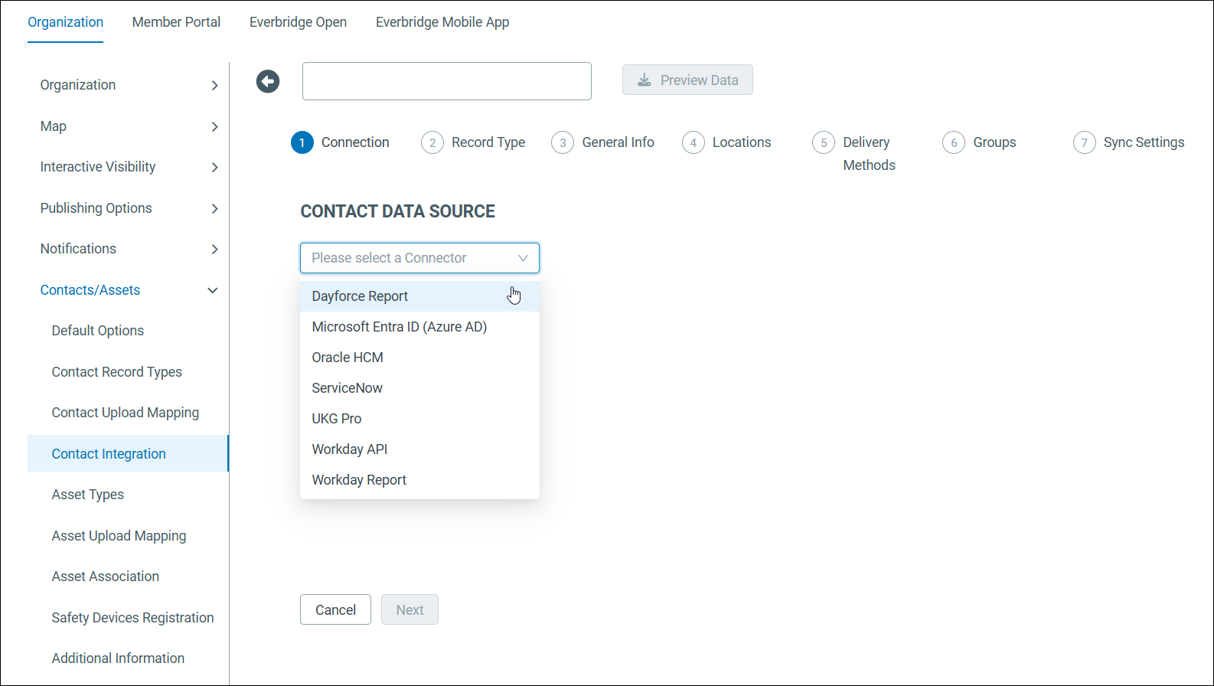Click step 4 Locations circle

[x=693, y=142]
